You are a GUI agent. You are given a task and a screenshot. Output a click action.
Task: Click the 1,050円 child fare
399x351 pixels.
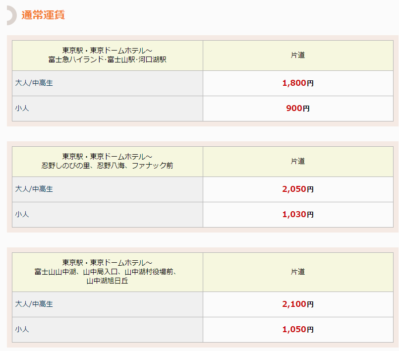coord(298,330)
